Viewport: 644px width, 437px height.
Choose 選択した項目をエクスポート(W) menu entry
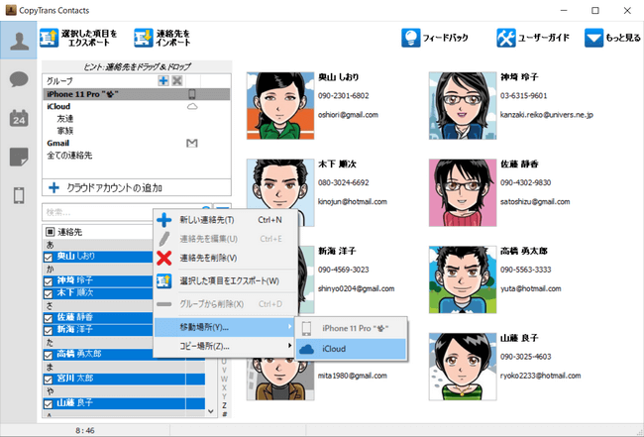point(225,281)
